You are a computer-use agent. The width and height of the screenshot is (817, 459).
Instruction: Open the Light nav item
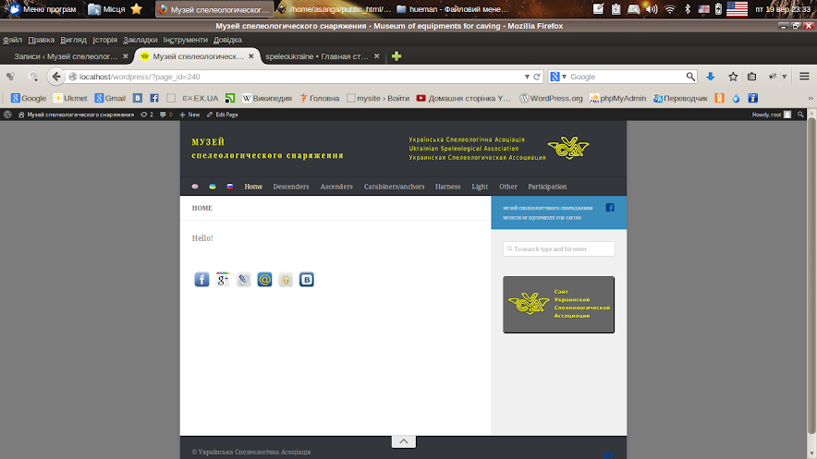tap(480, 187)
